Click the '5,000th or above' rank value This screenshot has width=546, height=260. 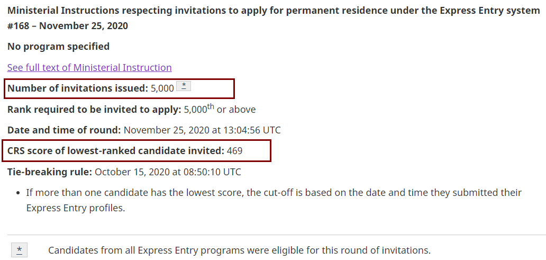pos(220,110)
